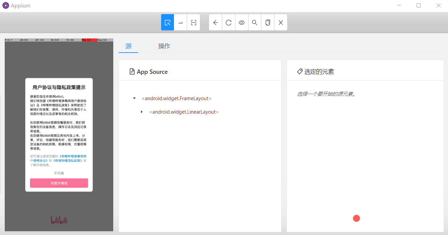Click the blue 哔哩哔哩弹幕网用户使用协议 link
448x235 pixels.
pyautogui.click(x=72, y=156)
